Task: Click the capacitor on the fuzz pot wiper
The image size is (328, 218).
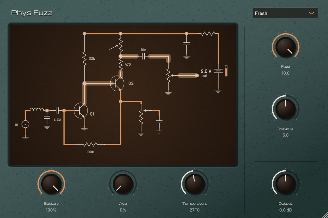Action: [159, 122]
